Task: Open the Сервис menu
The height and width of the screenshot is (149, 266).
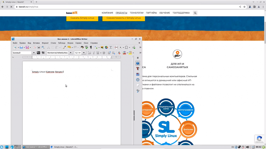Action: (x=78, y=43)
